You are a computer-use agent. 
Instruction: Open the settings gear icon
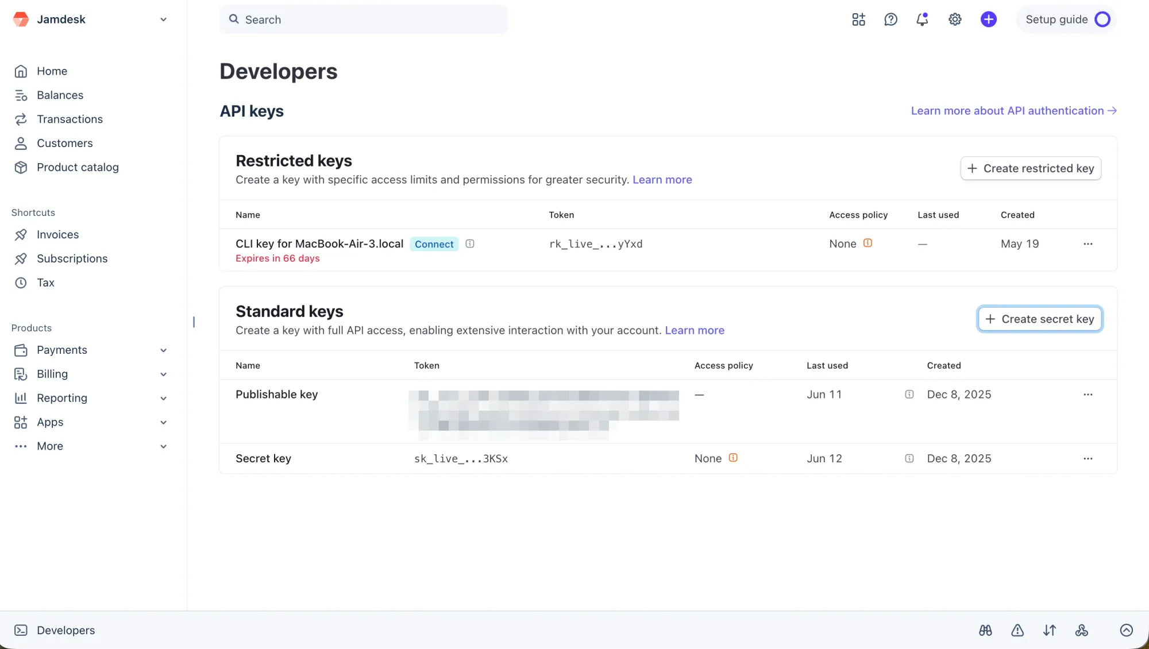(x=955, y=20)
